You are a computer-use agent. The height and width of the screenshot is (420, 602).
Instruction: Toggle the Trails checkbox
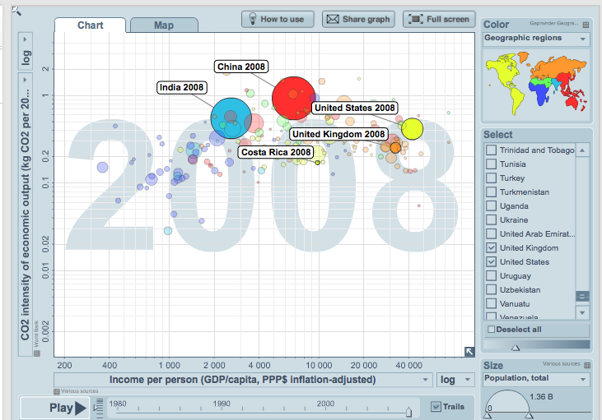tap(436, 406)
